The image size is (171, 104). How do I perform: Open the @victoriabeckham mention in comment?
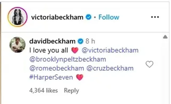pos(110,50)
